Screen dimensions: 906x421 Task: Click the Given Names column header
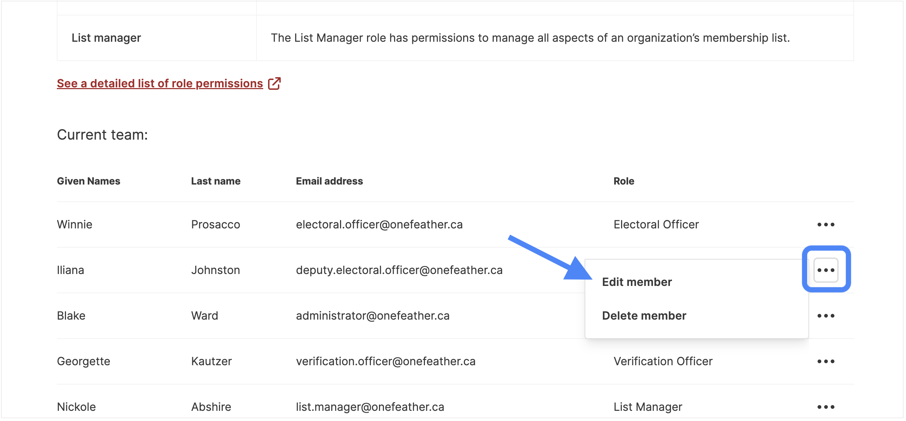pyautogui.click(x=89, y=181)
